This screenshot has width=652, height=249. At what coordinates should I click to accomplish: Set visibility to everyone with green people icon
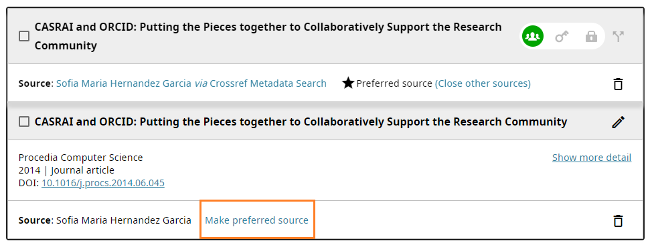[x=533, y=37]
